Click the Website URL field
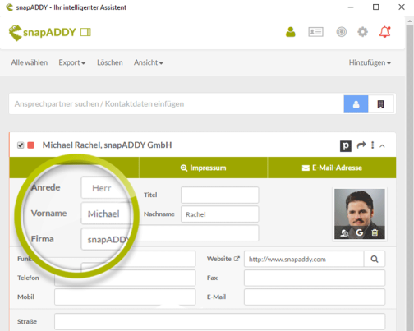Screen dimensions: 414x331 (304, 259)
